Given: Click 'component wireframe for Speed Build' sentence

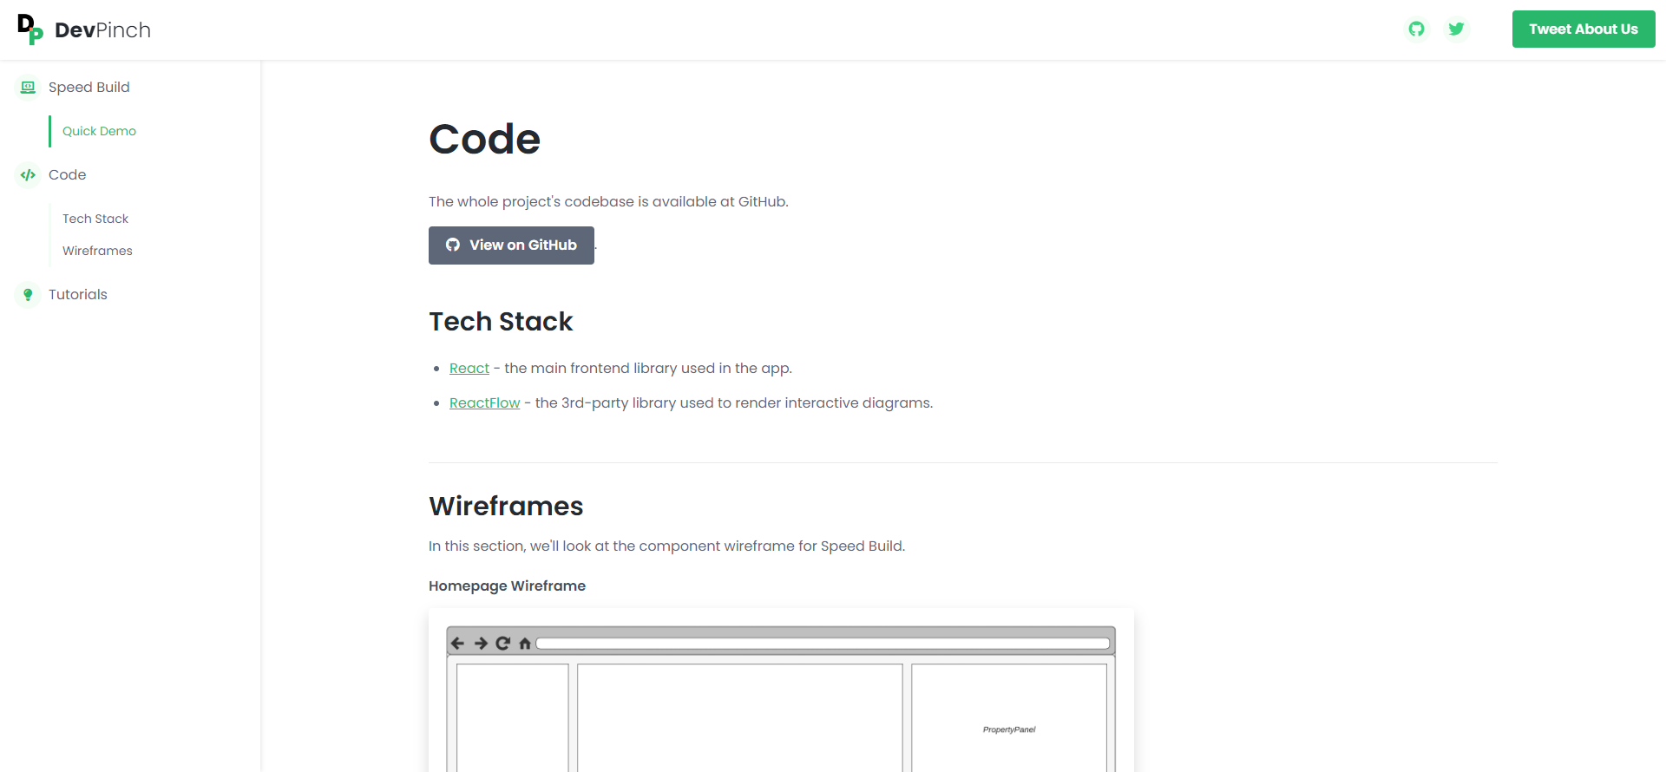Looking at the screenshot, I should point(666,546).
